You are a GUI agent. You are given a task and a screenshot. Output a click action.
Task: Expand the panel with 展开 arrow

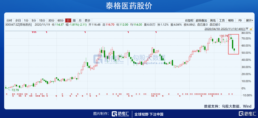[x=249, y=20]
